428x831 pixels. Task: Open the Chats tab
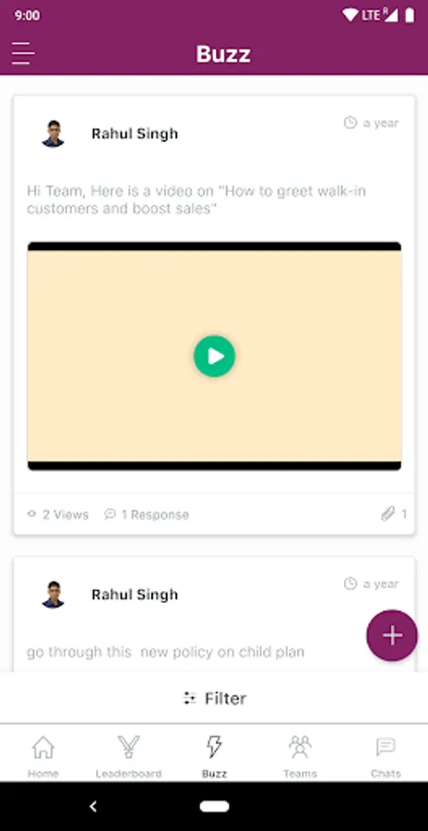click(x=385, y=756)
